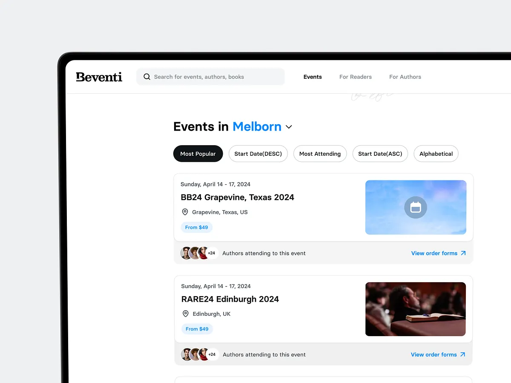Click the From $49 price badge on BB24
This screenshot has height=383, width=511.
click(196, 227)
